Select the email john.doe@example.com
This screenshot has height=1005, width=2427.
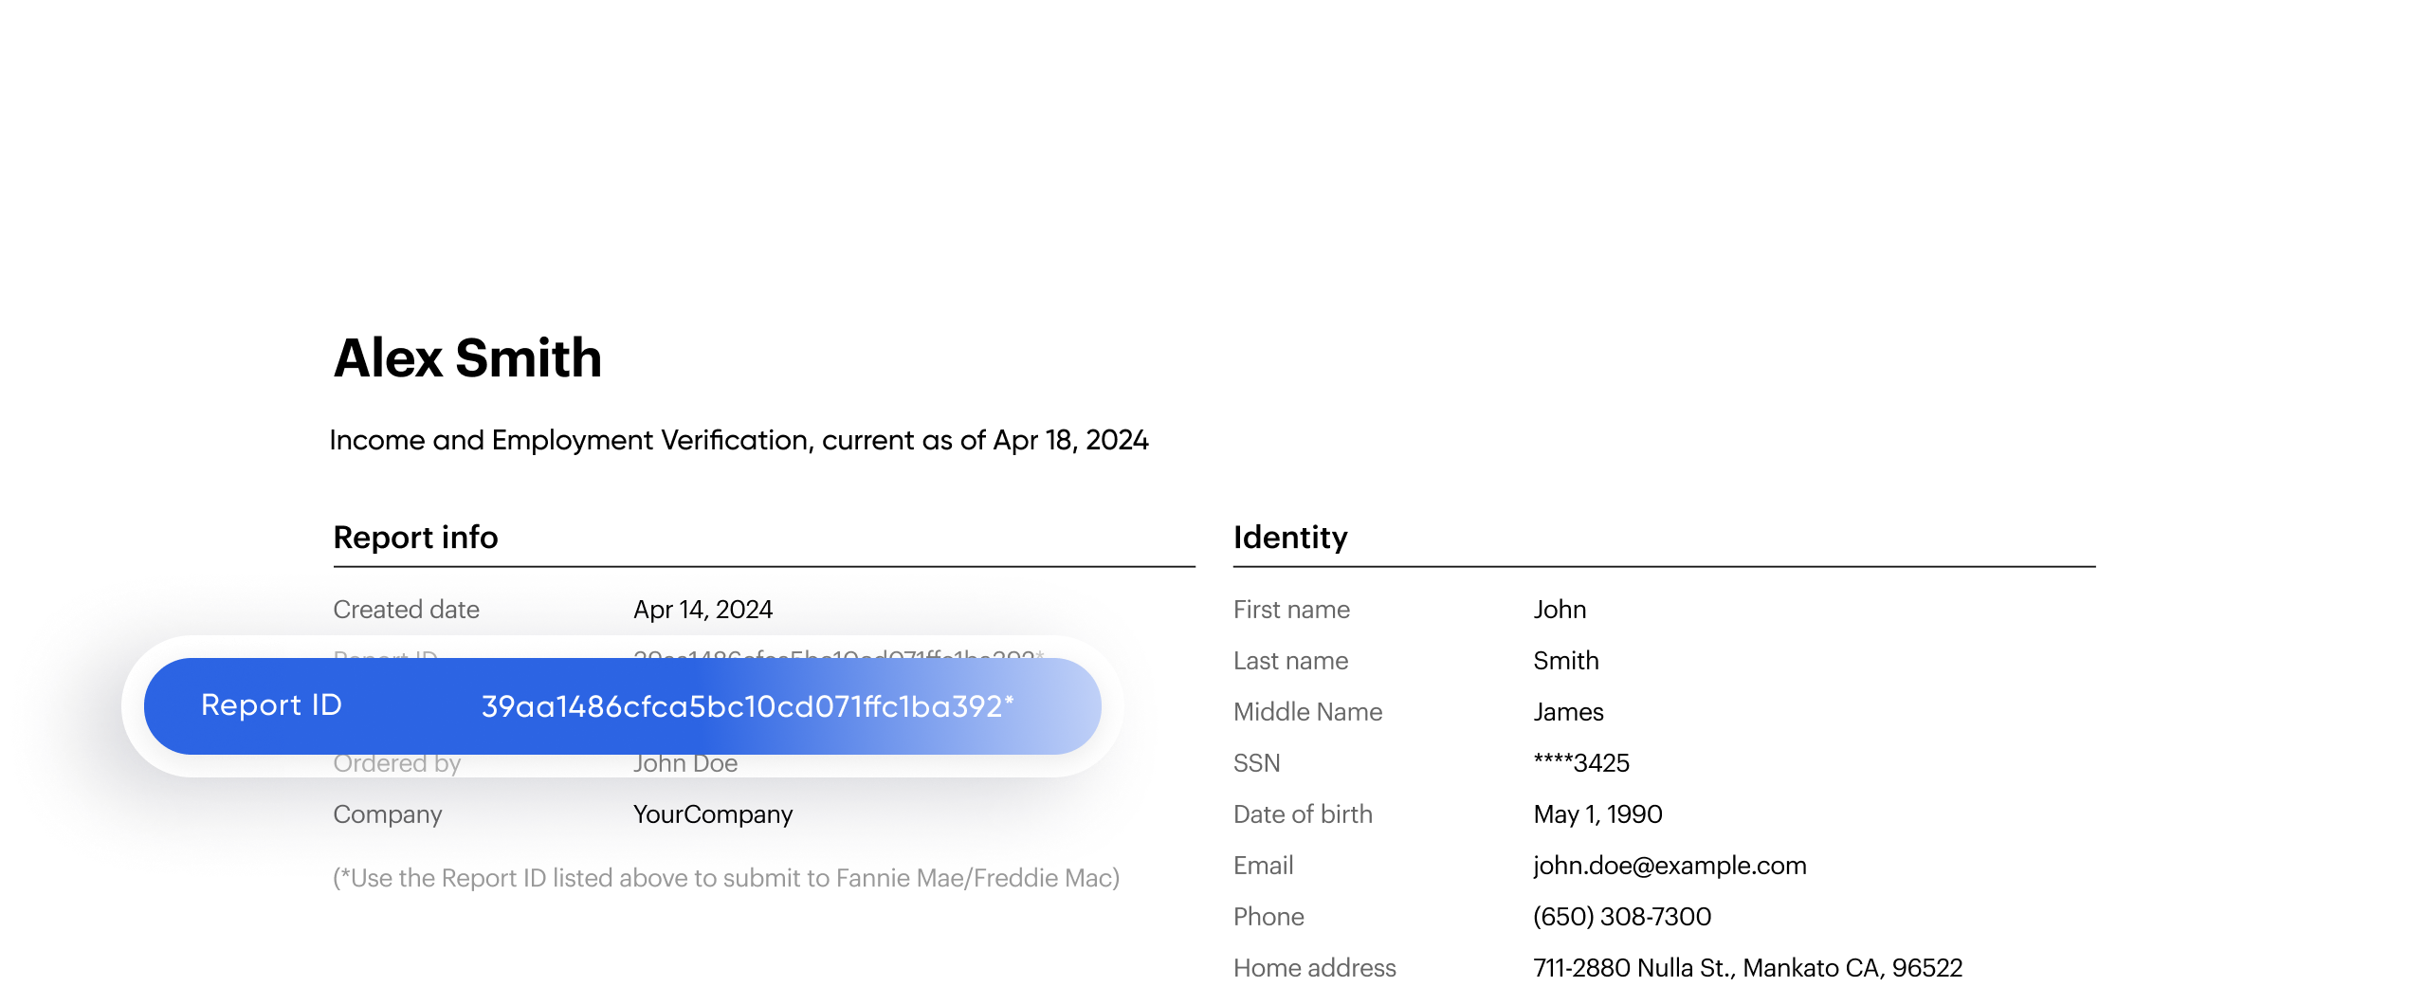pos(1670,866)
